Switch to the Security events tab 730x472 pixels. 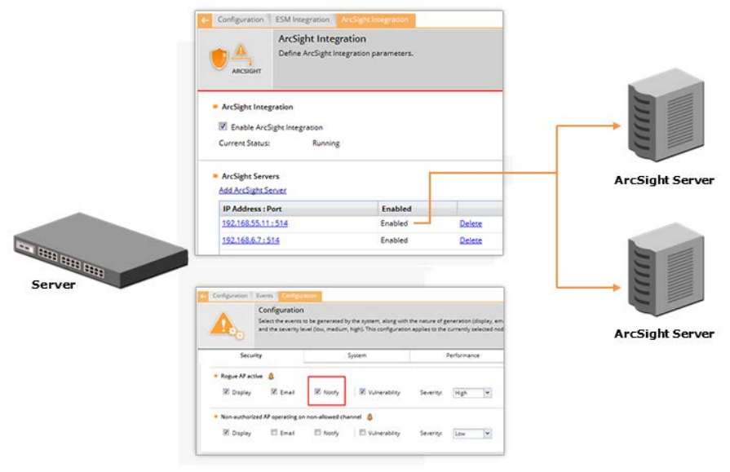251,355
